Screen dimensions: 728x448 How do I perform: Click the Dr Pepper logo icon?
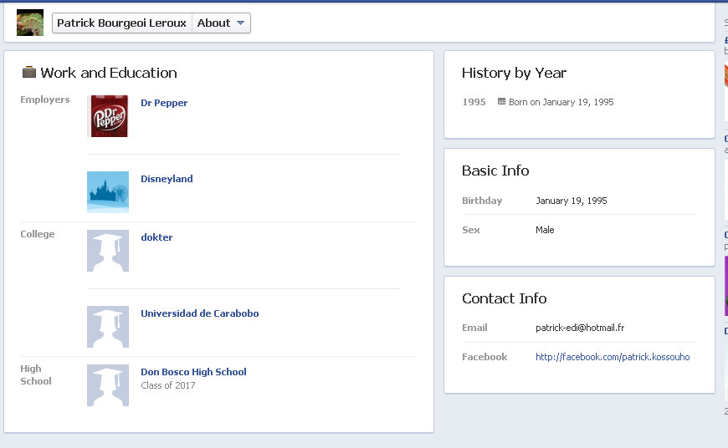(108, 116)
